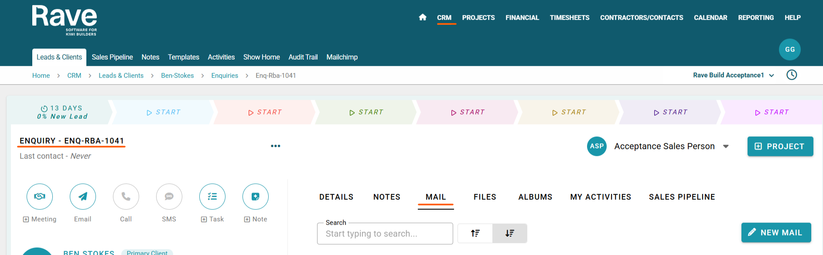The width and height of the screenshot is (823, 255).
Task: Open the FILES tab
Action: (x=485, y=197)
